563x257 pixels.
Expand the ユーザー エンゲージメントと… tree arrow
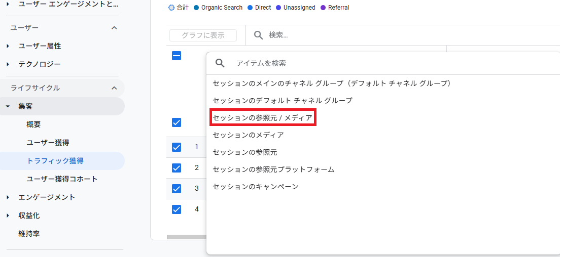8,5
